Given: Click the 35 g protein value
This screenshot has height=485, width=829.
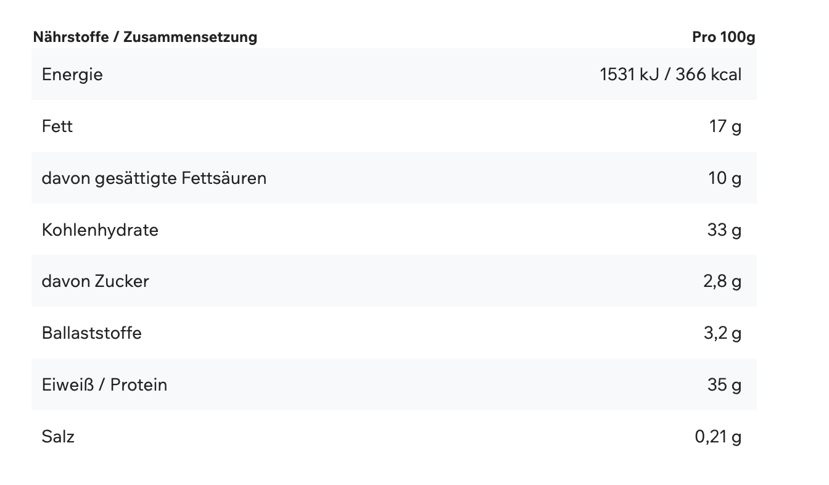Looking at the screenshot, I should point(725,385).
